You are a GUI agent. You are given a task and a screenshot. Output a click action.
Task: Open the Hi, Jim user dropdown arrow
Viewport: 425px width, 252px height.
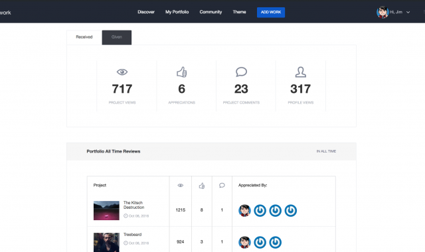408,12
